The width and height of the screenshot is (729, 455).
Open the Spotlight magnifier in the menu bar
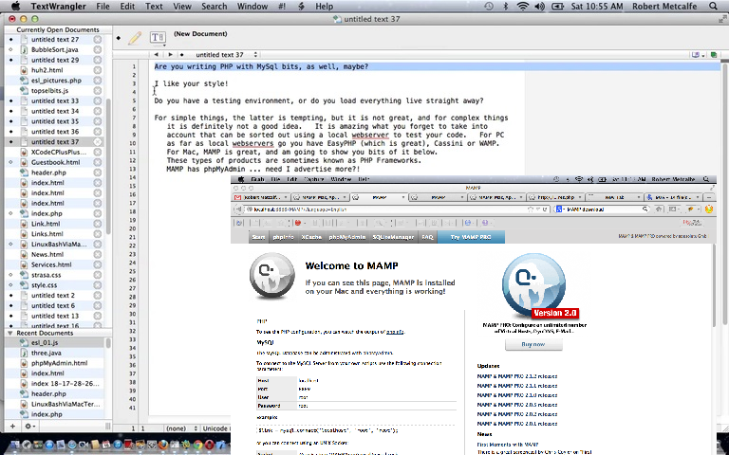(713, 6)
